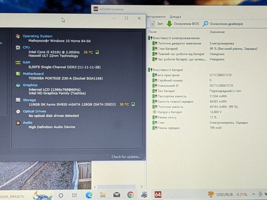Click the taskbar search highlight turtle image
Image resolution: width=267 pixels, height=200 pixels.
(x=43, y=196)
